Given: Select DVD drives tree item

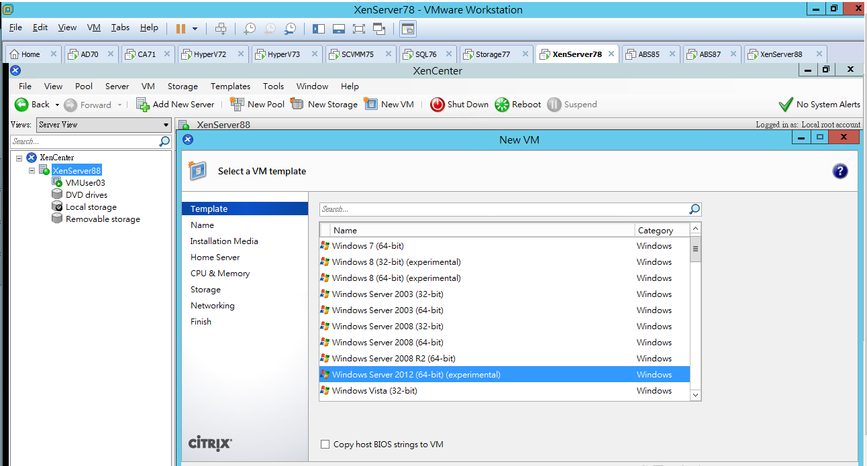Looking at the screenshot, I should [x=87, y=194].
